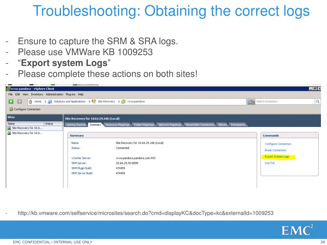Open the Edit menu
327x245 pixels.
coord(18,94)
